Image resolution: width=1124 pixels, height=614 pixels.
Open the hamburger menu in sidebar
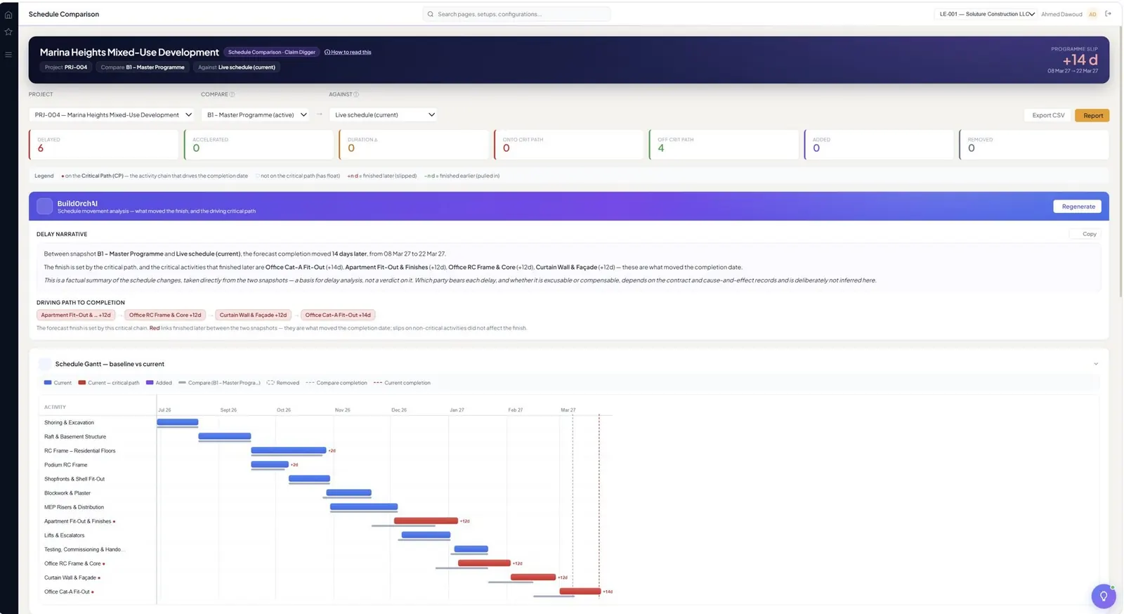pos(8,54)
